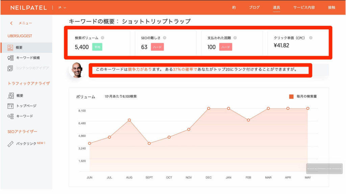Open the JA language dropdown
Image resolution: width=346 pixels, height=194 pixels.
(62, 7)
